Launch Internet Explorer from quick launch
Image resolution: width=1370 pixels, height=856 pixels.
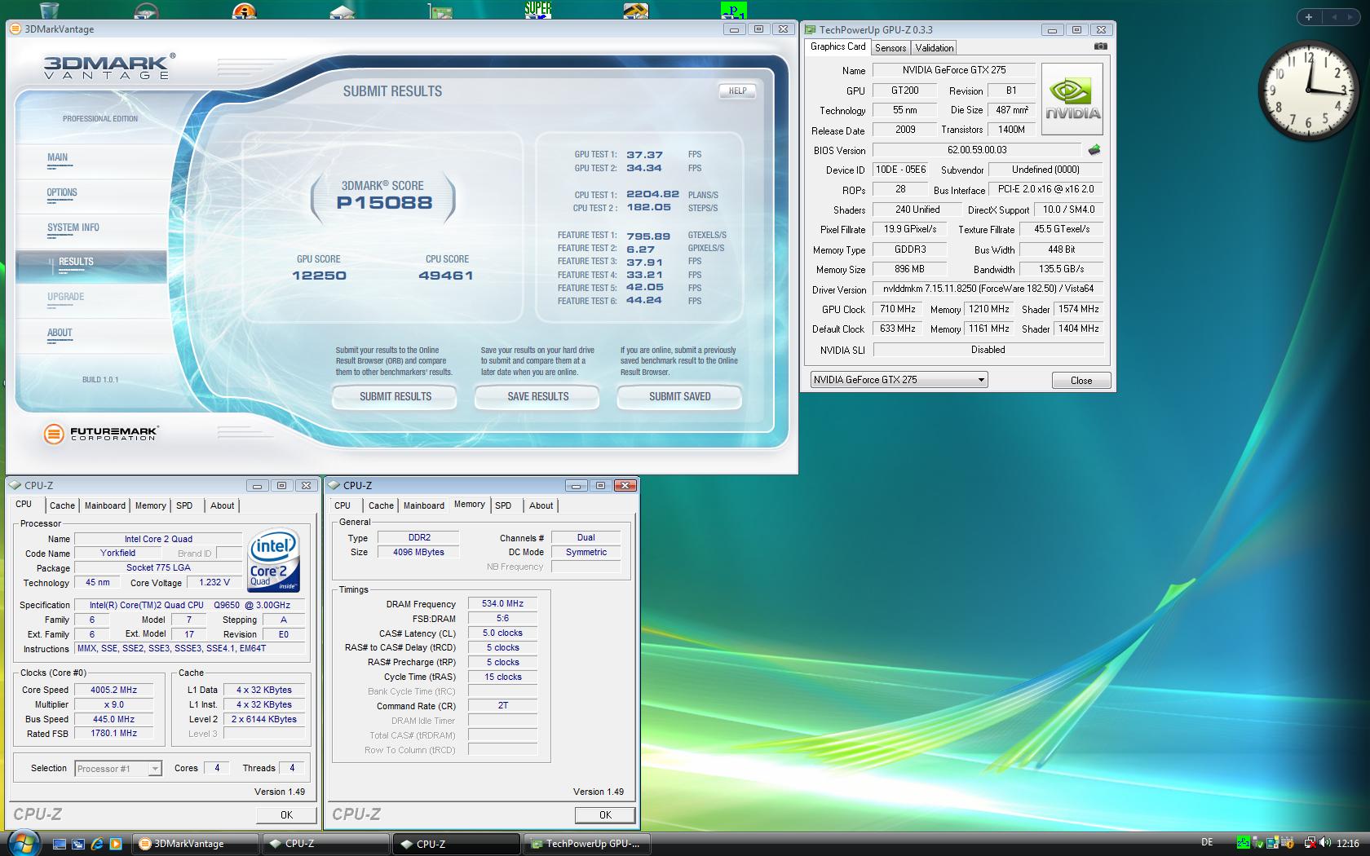(97, 844)
